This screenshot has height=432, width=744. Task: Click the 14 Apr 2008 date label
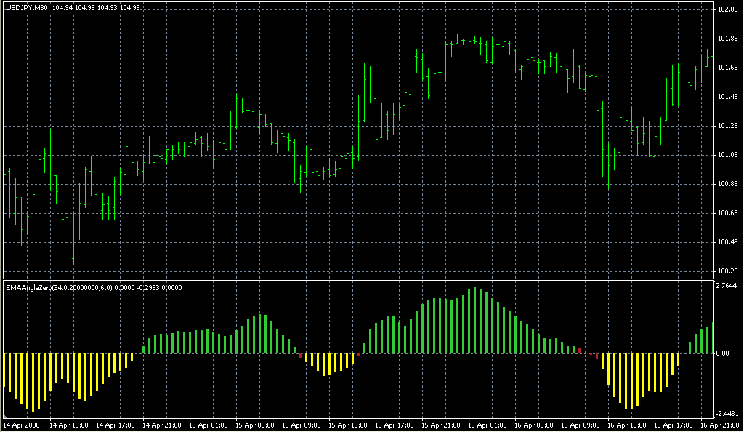[21, 424]
